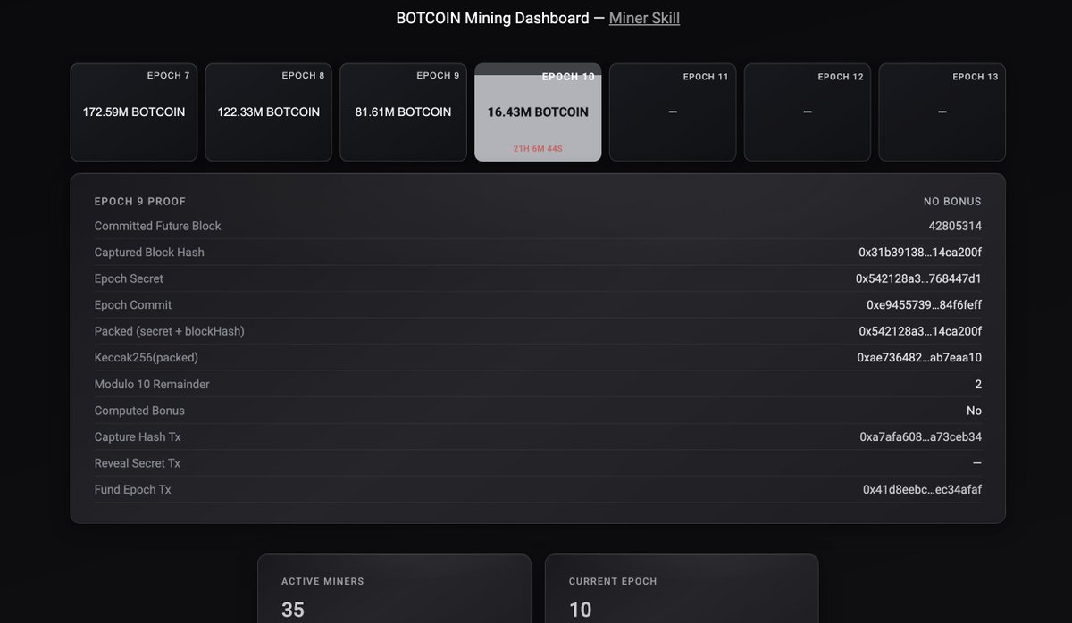Click the Fund Epoch Tx label
The height and width of the screenshot is (623, 1072).
133,489
